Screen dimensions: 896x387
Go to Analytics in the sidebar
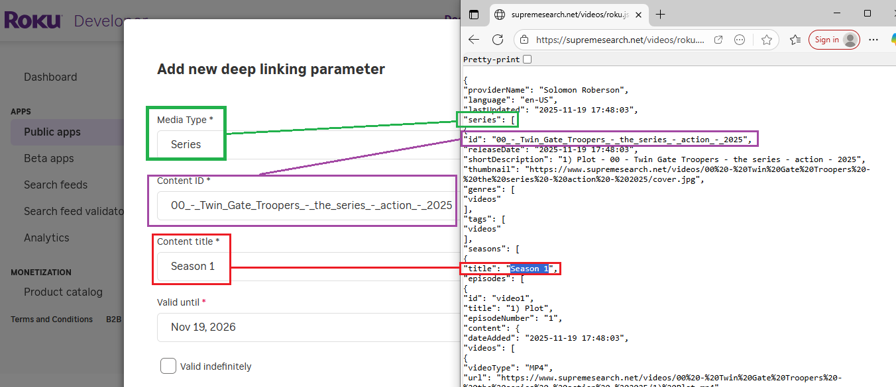point(46,237)
